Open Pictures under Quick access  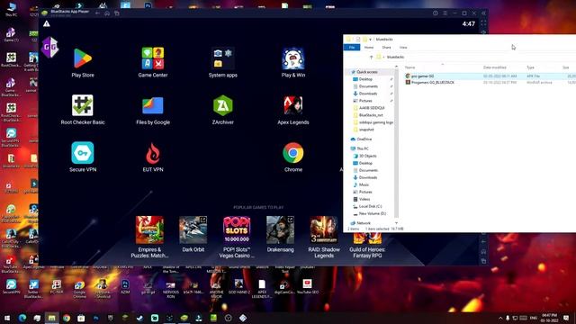click(x=365, y=101)
